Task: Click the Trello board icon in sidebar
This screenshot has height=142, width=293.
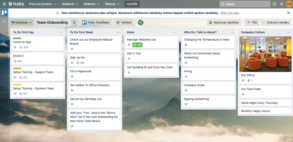Action: (x=4, y=13)
